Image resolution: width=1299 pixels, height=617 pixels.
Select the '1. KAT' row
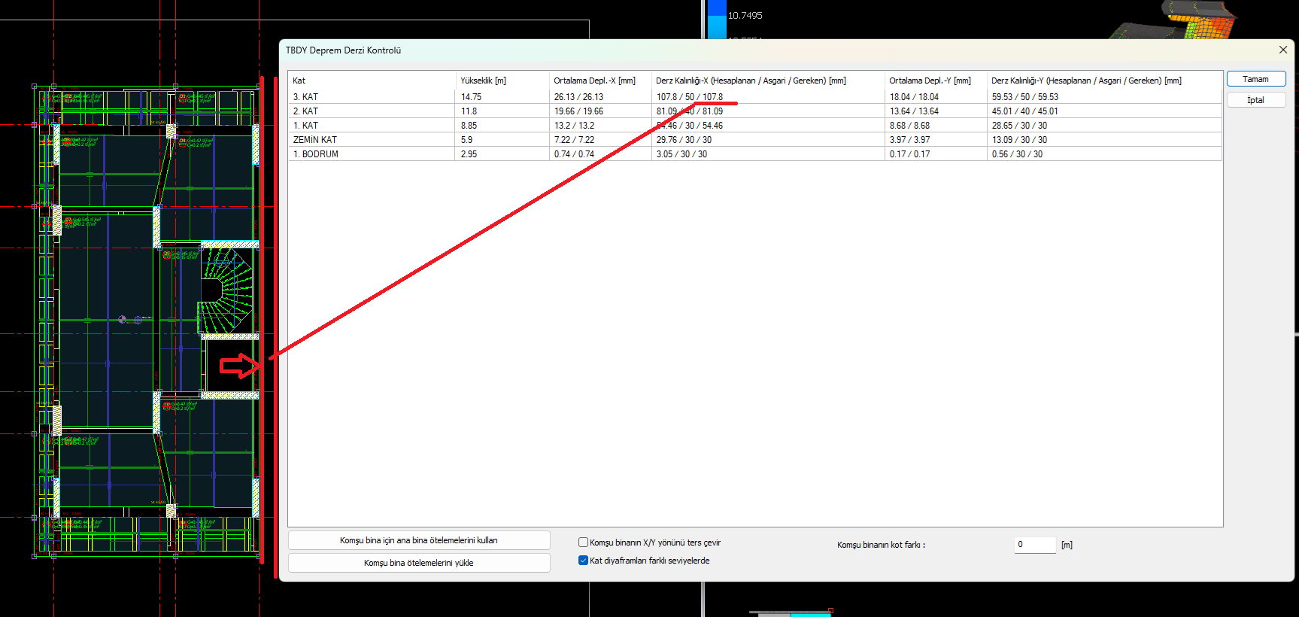(755, 126)
